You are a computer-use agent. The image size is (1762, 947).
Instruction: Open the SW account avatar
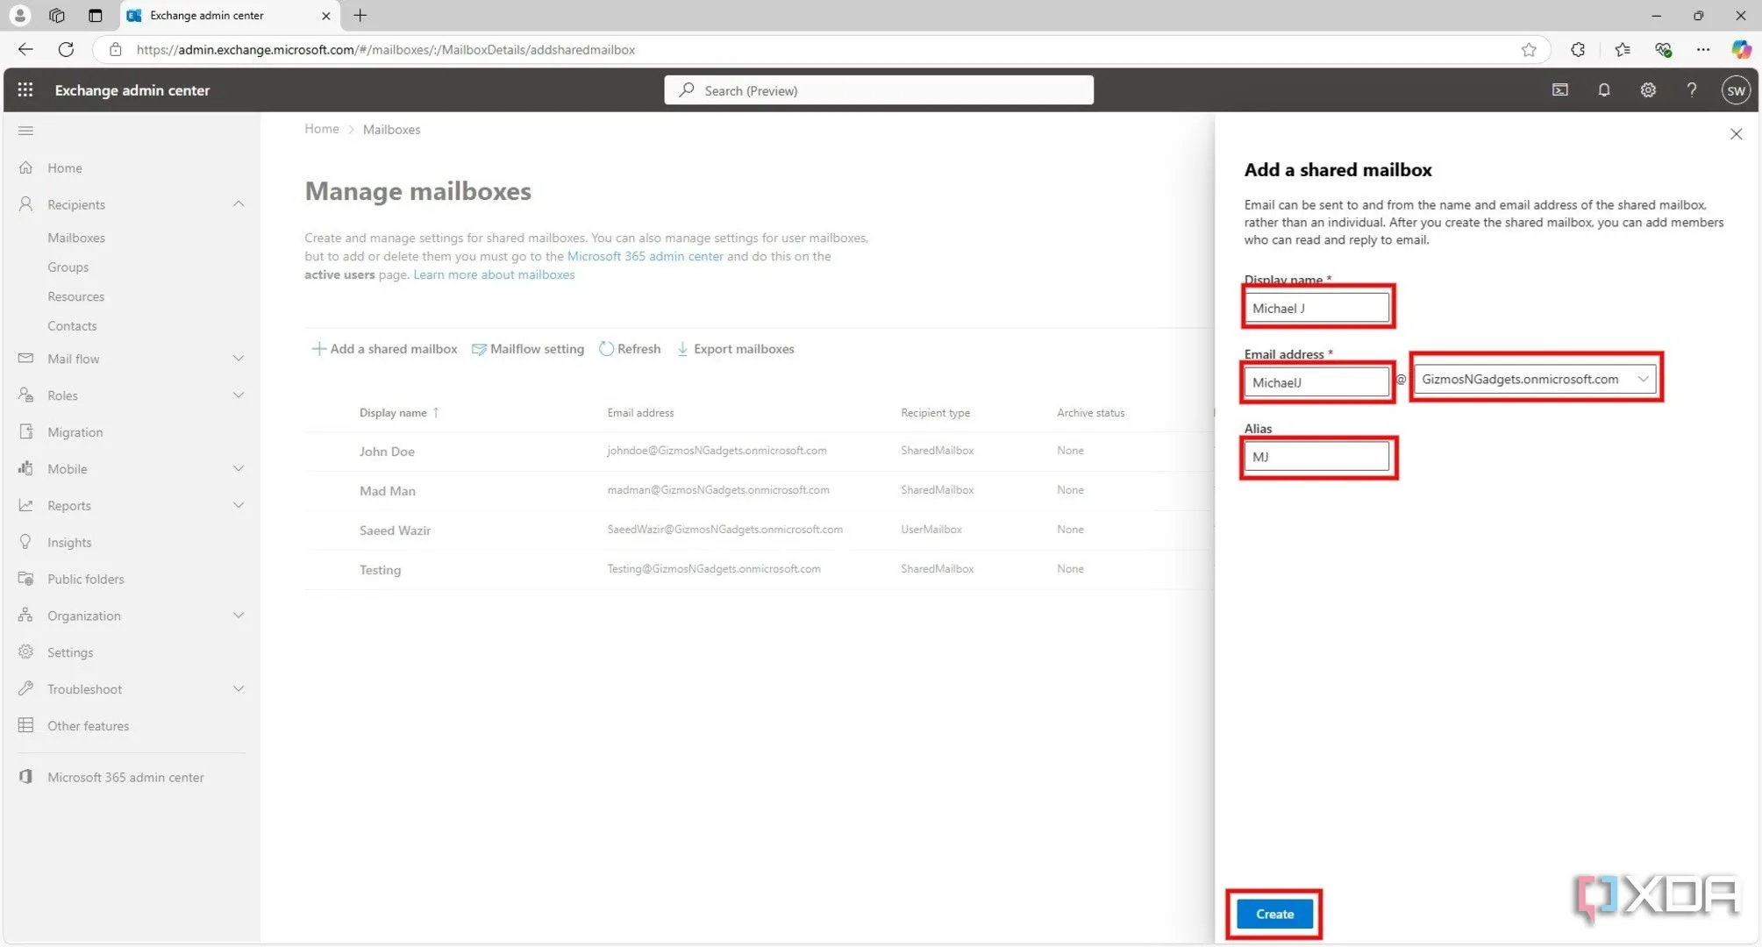1735,90
